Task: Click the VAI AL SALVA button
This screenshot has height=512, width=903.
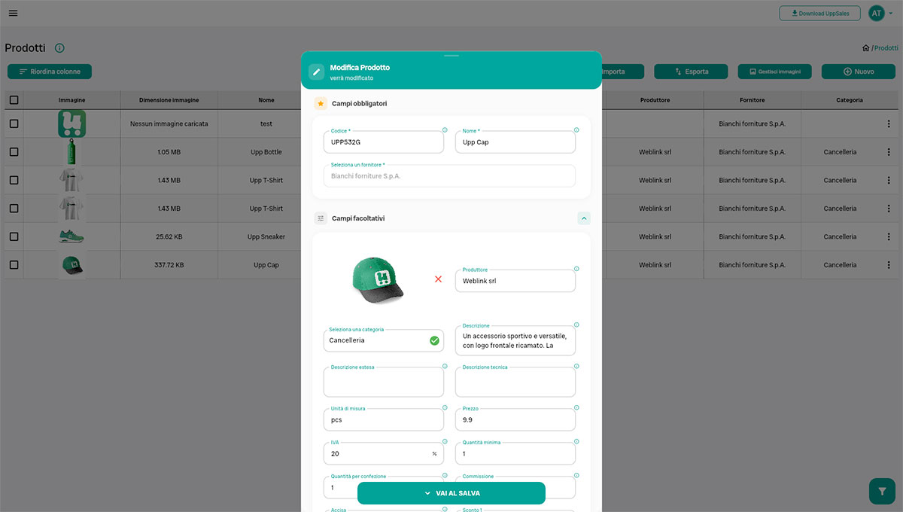Action: [x=451, y=493]
